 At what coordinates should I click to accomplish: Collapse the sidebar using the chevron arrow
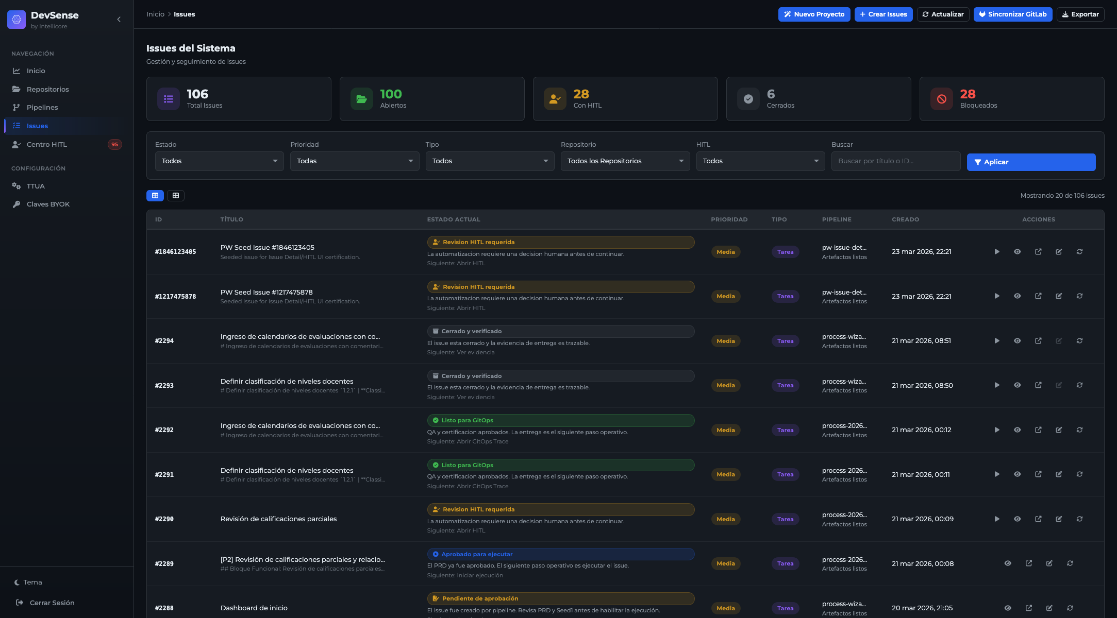coord(119,19)
